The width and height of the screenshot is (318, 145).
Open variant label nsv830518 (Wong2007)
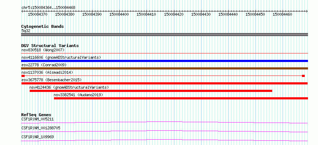pos(43,50)
